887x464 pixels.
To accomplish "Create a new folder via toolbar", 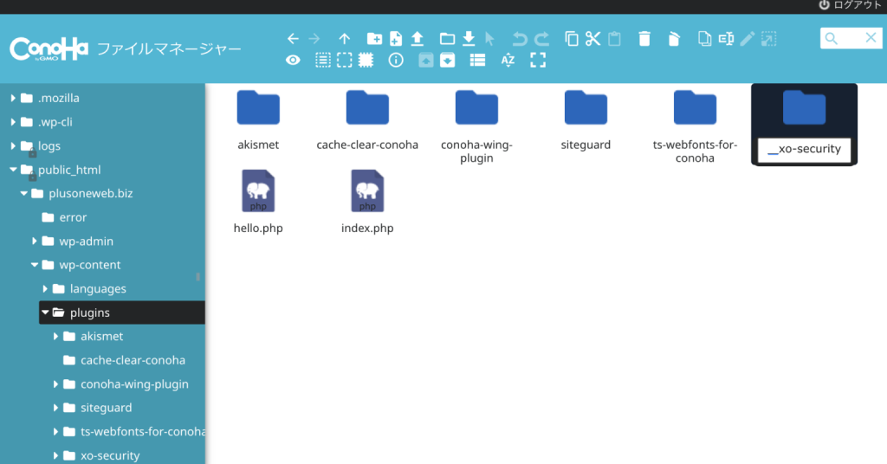I will pos(374,39).
